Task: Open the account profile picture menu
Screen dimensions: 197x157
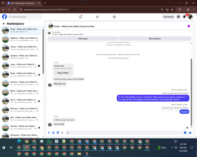Action: (190, 17)
